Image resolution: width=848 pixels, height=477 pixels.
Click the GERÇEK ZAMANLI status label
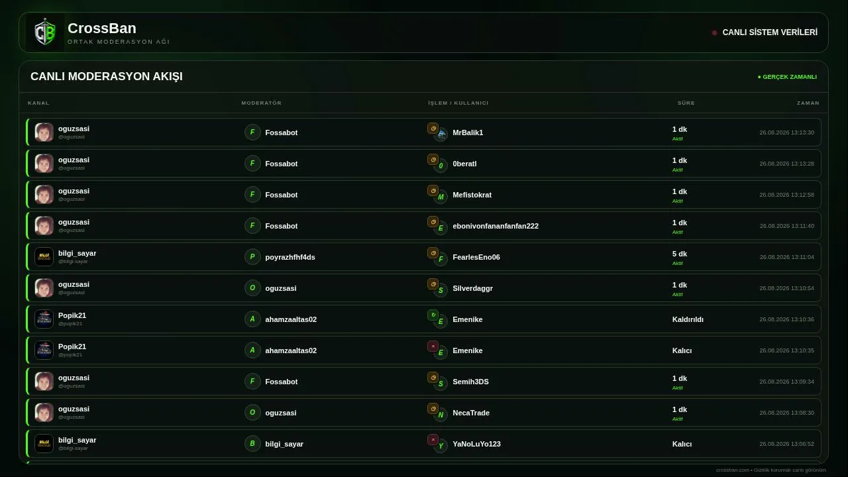(x=788, y=77)
